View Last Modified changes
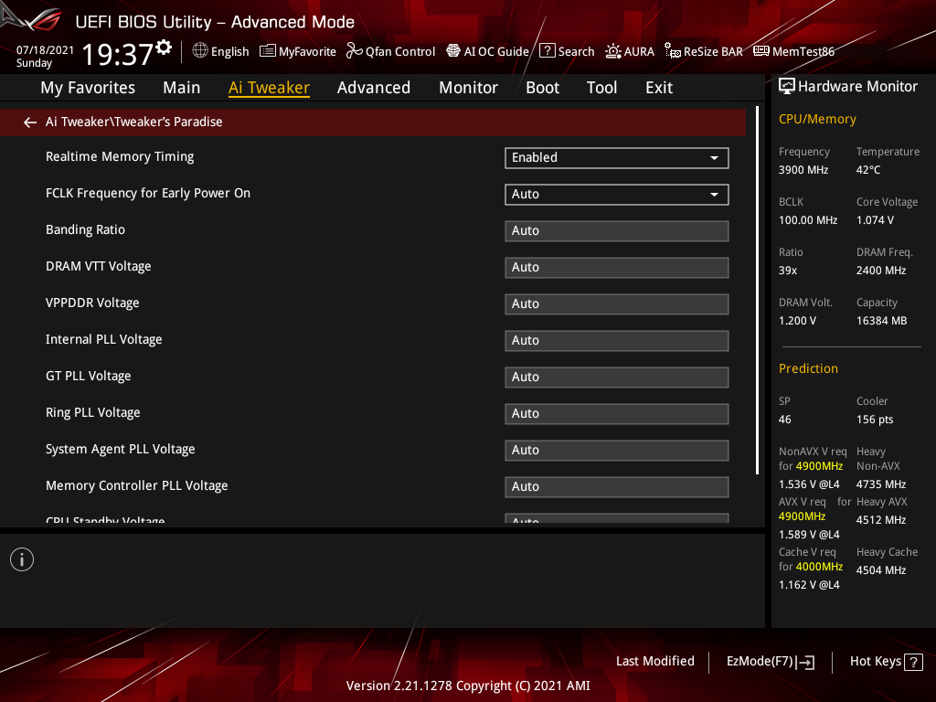The height and width of the screenshot is (702, 936). click(654, 661)
